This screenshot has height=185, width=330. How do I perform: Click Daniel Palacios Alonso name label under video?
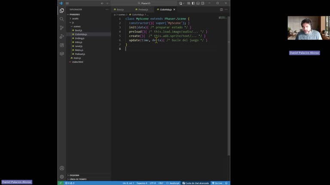pyautogui.click(x=304, y=53)
